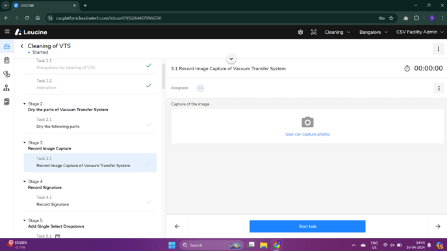Open the process flow icon in sidebar
This screenshot has height=251, width=447.
6,74
